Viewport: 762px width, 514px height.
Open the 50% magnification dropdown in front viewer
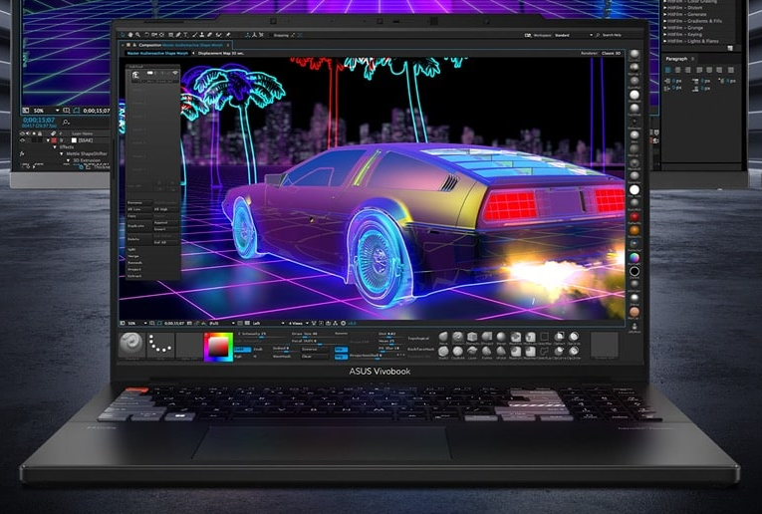pyautogui.click(x=137, y=323)
